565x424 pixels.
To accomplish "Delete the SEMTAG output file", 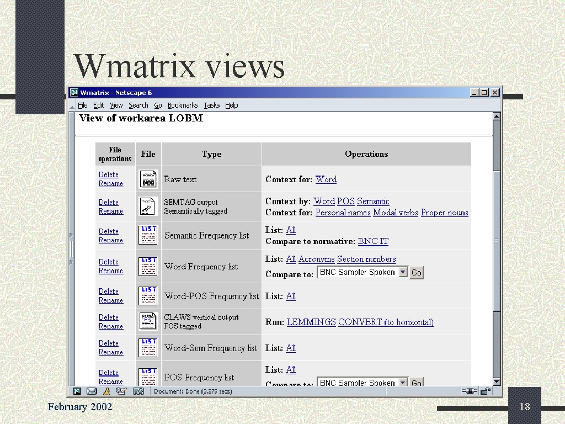I will click(x=109, y=202).
